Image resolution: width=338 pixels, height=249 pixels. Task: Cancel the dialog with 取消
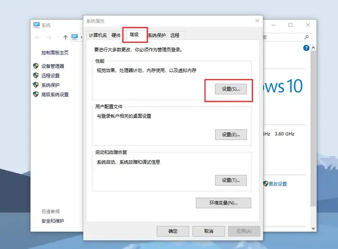click(208, 231)
